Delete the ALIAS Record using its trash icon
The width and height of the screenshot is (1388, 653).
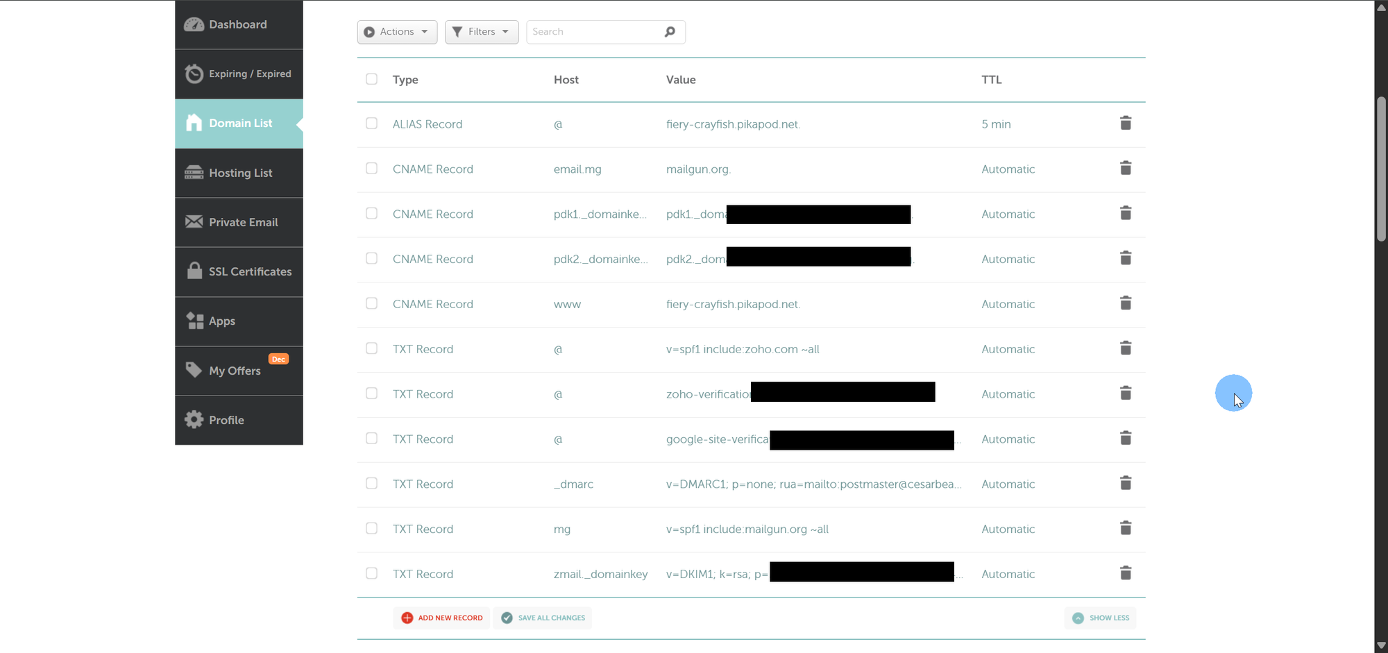tap(1126, 123)
